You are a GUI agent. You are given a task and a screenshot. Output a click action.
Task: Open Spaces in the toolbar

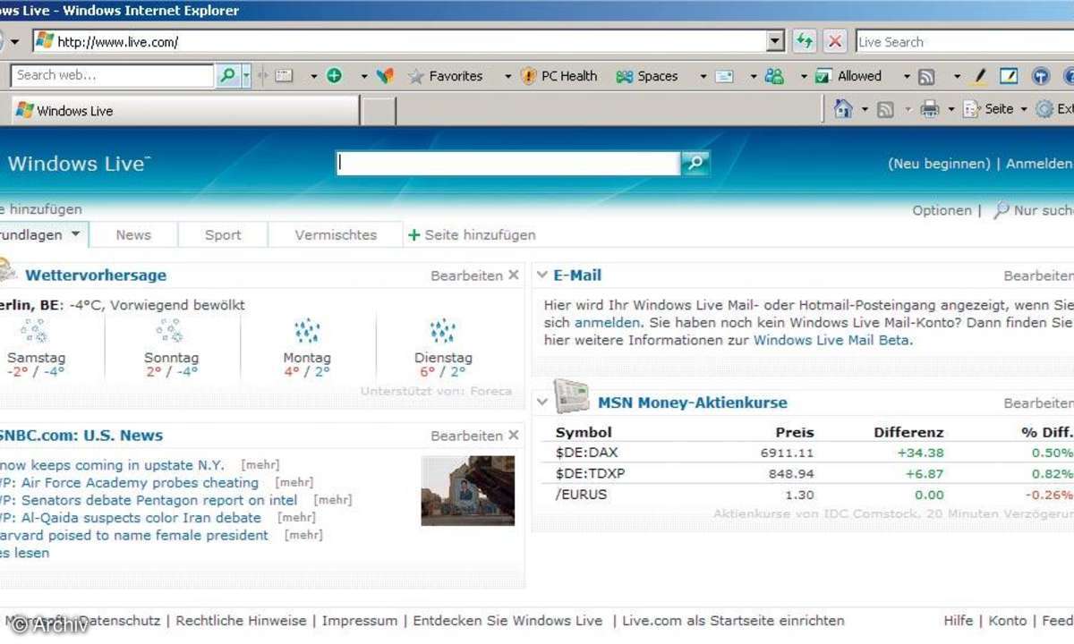(646, 76)
